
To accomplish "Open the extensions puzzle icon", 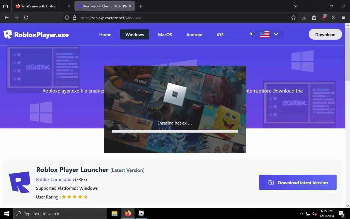I will pos(314,18).
